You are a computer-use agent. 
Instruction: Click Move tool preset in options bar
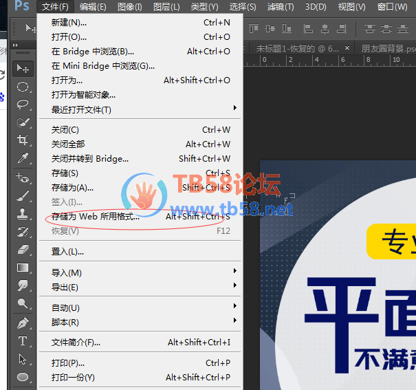pyautogui.click(x=31, y=28)
